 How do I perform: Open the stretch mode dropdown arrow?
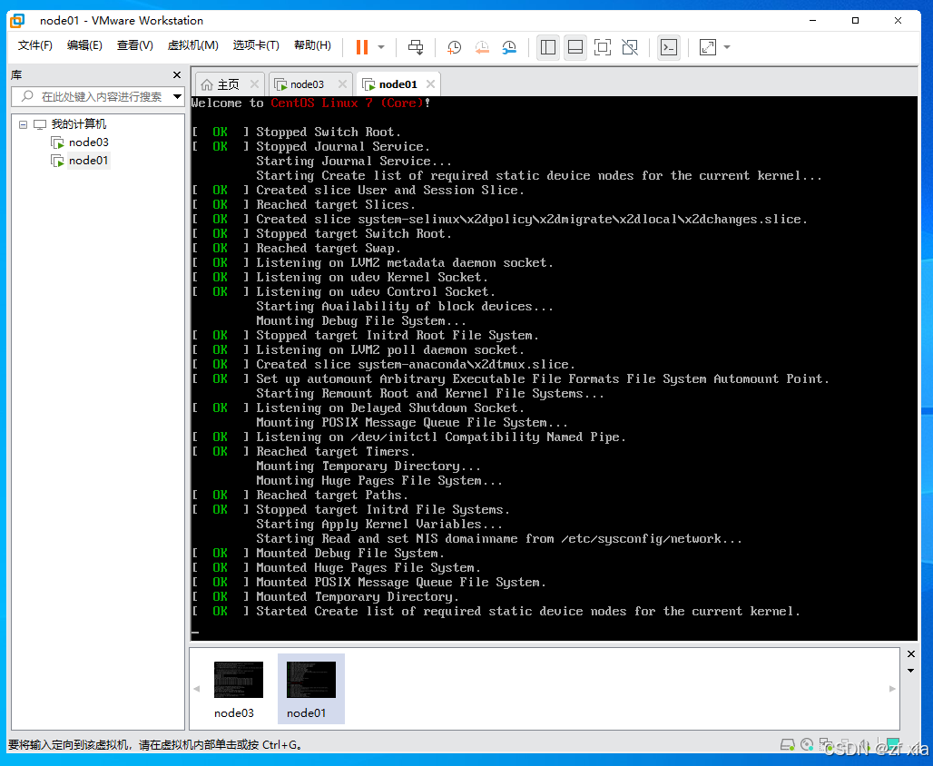727,47
